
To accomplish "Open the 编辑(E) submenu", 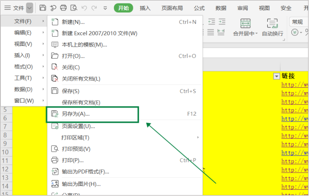I will pos(24,32).
